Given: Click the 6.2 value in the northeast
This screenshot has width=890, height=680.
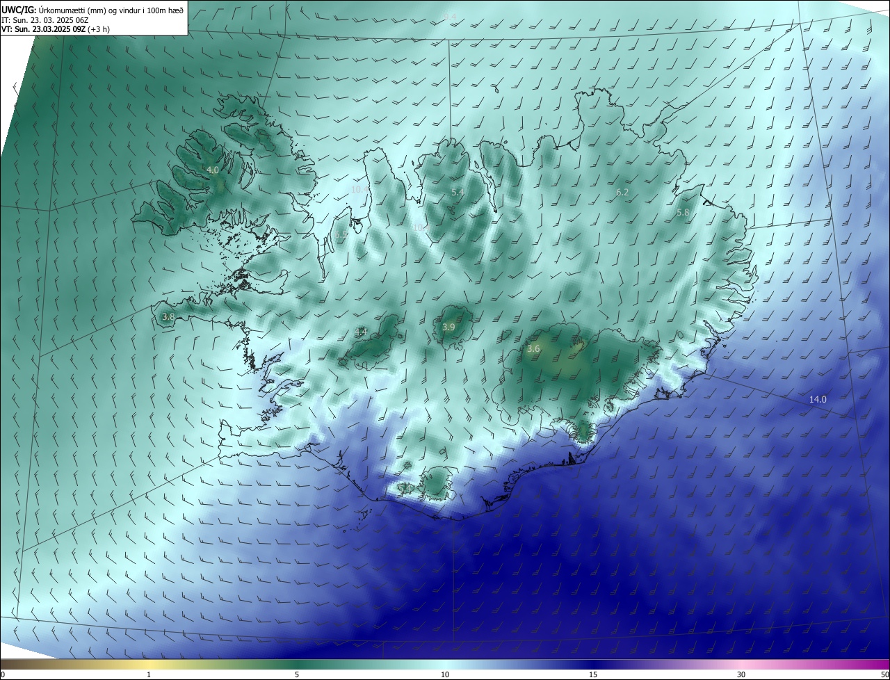Looking at the screenshot, I should (622, 192).
